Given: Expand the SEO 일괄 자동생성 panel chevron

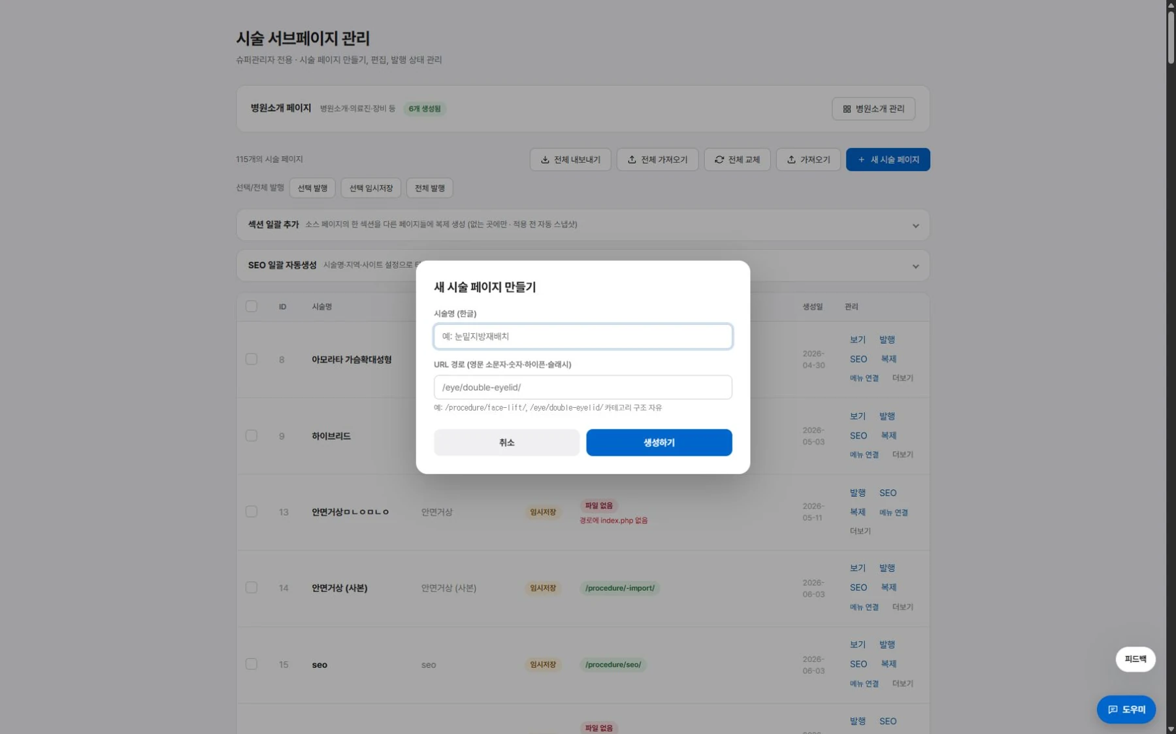Looking at the screenshot, I should [915, 266].
